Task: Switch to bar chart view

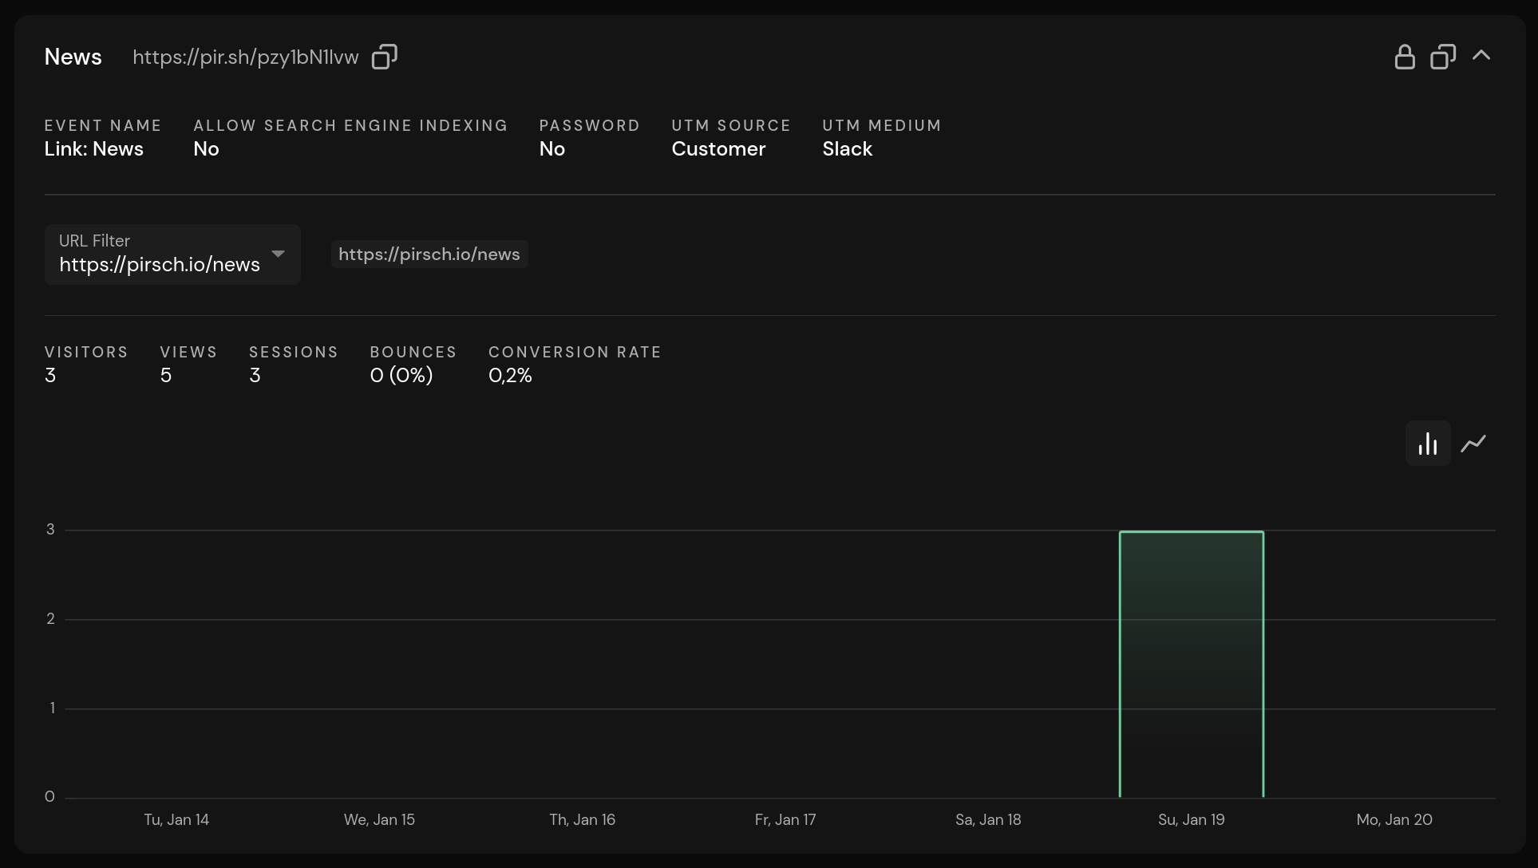Action: click(1428, 443)
